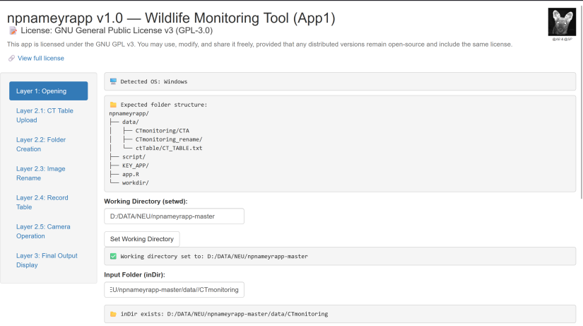The image size is (583, 326).
Task: Click the app logo image at top right
Action: pyautogui.click(x=563, y=22)
